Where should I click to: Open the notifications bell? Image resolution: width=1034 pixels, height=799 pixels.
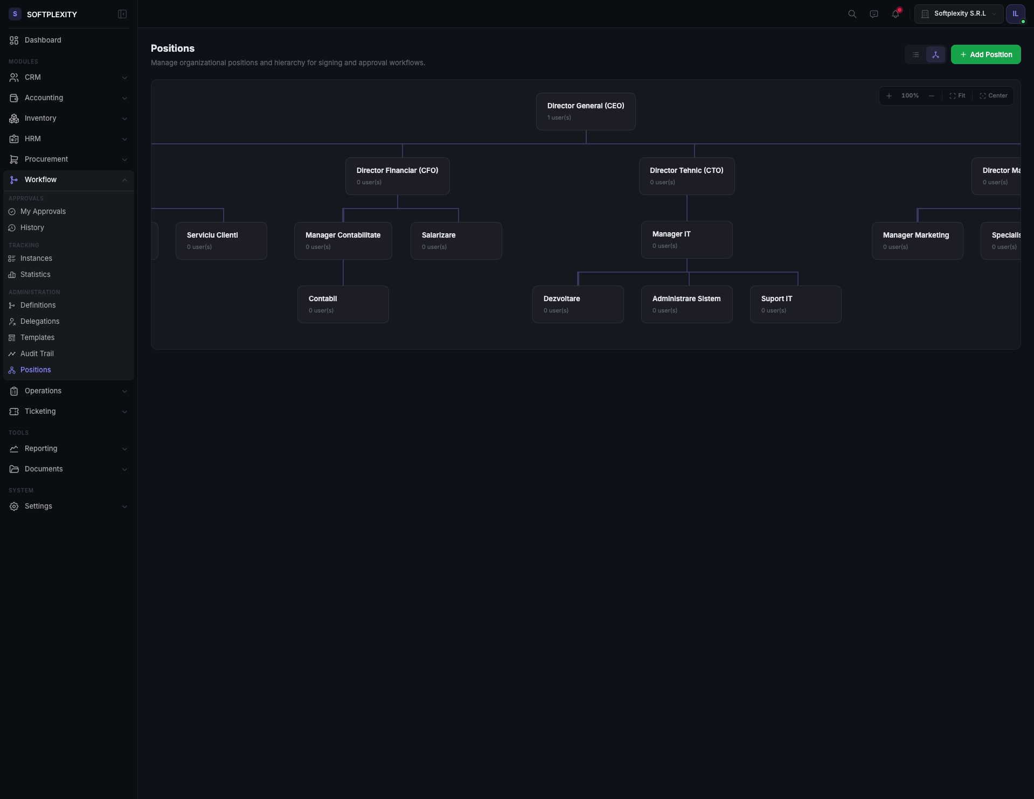[x=895, y=14]
